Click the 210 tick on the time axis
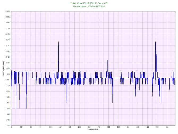The height and width of the screenshot is (134, 178). click(x=79, y=127)
